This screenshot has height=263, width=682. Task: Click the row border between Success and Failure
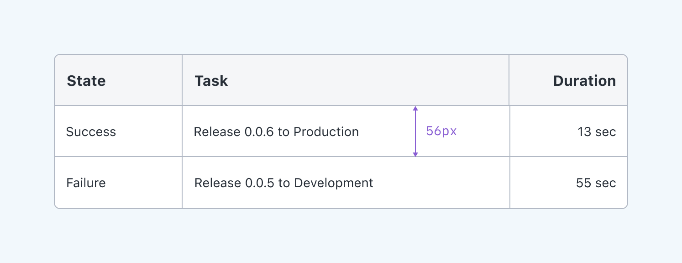pyautogui.click(x=119, y=157)
